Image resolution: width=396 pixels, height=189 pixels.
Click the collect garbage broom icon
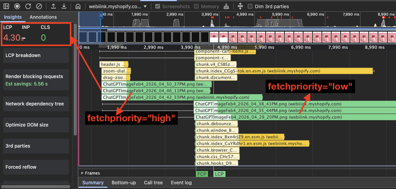pos(227,7)
